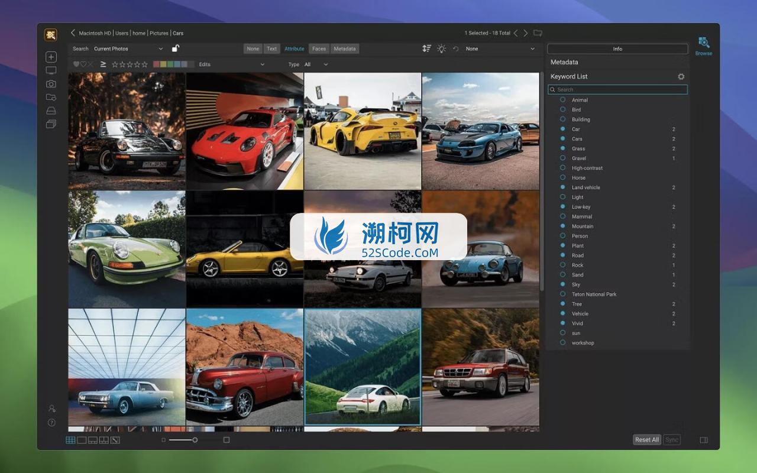Select the None filter tab
This screenshot has width=757, height=473.
point(253,48)
